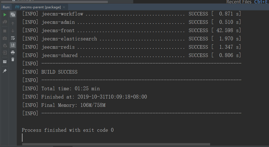Toggle soft-wrap for console output
This screenshot has height=147, width=269.
pos(13,38)
